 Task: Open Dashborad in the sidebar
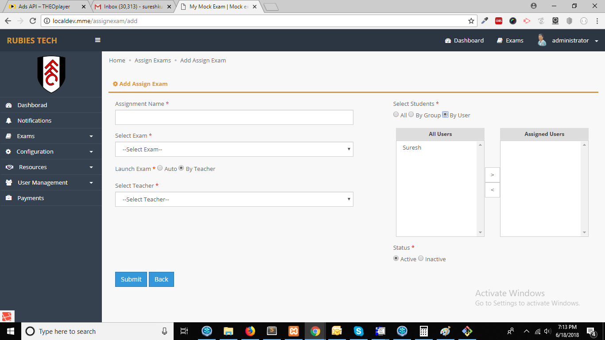pos(51,105)
